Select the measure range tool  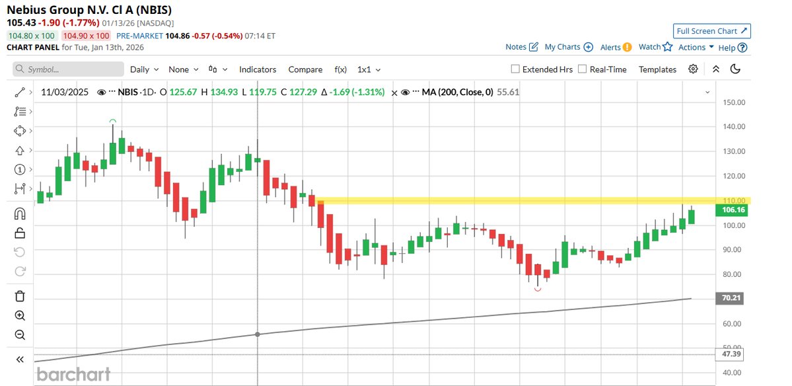point(20,188)
